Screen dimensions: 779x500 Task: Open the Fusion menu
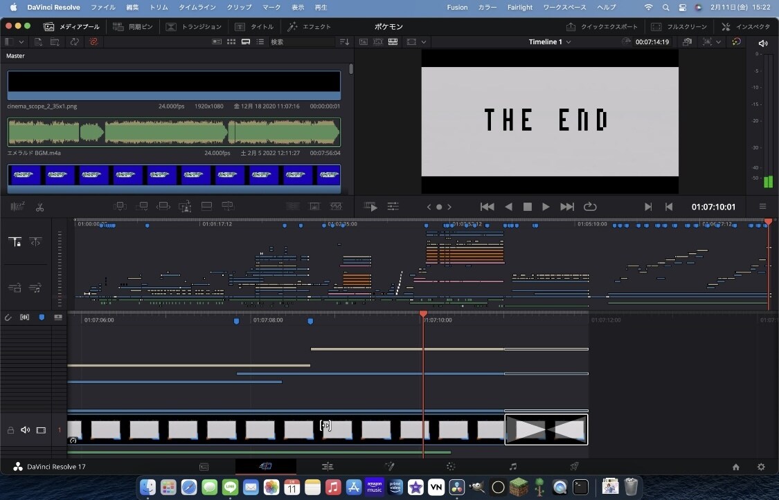pos(457,8)
